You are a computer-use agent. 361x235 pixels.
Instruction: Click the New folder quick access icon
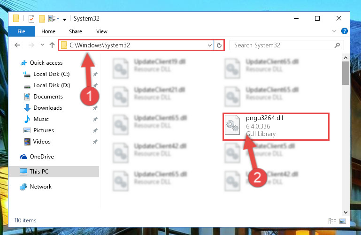pos(42,19)
